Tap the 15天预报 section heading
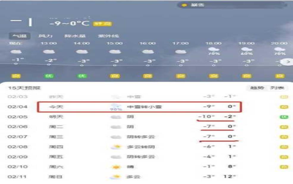This screenshot has height=184, width=293. coord(24,88)
